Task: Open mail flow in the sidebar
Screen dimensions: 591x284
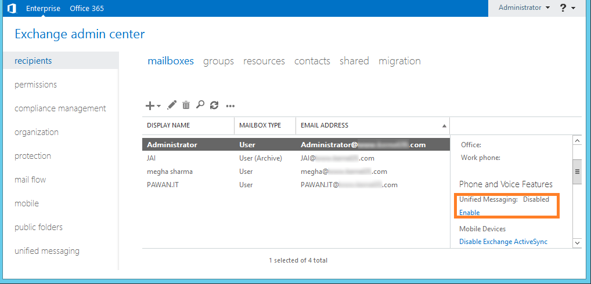Action: (x=30, y=180)
